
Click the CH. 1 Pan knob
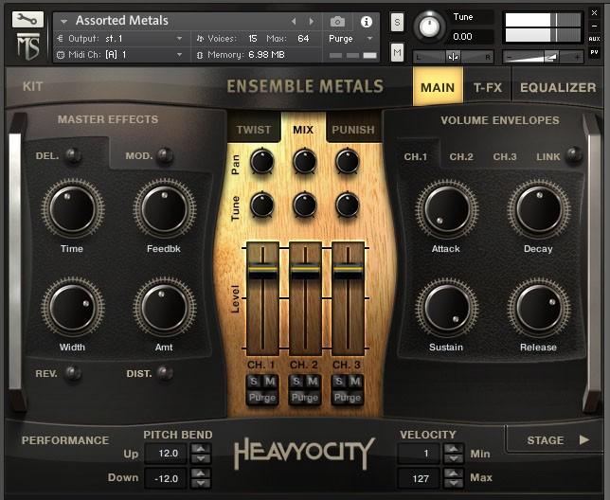tap(261, 161)
